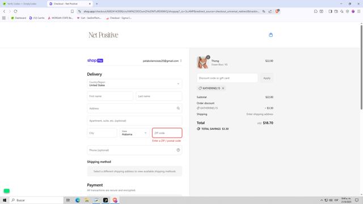Launch Microsoft Edge from taskbar
Viewport: 363px width, 204px height.
click(x=78, y=200)
